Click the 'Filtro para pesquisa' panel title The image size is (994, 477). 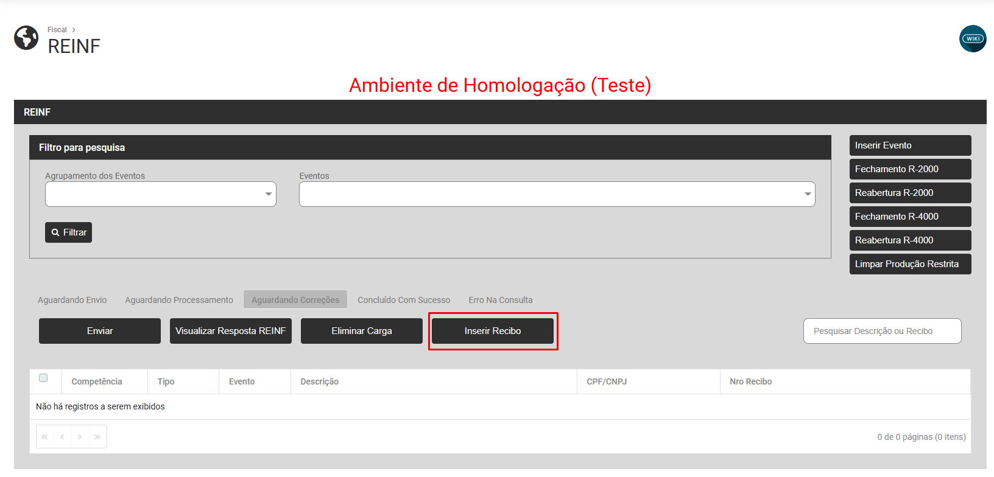click(x=82, y=148)
